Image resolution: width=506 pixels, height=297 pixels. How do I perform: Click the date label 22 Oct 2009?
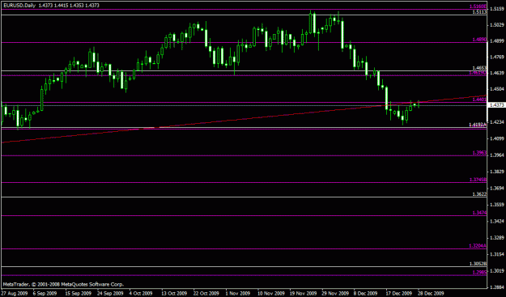click(206, 294)
